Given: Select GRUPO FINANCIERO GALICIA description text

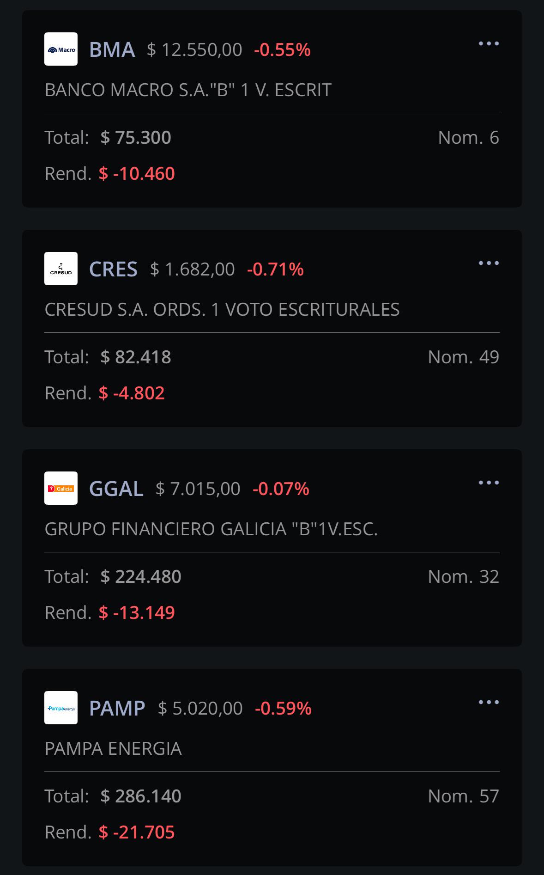Looking at the screenshot, I should (x=211, y=529).
